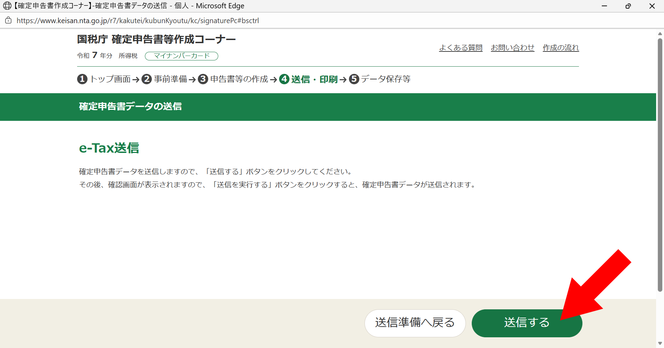Image resolution: width=664 pixels, height=348 pixels.
Task: Click the step 2 事前準備 number icon
Action: (x=147, y=79)
